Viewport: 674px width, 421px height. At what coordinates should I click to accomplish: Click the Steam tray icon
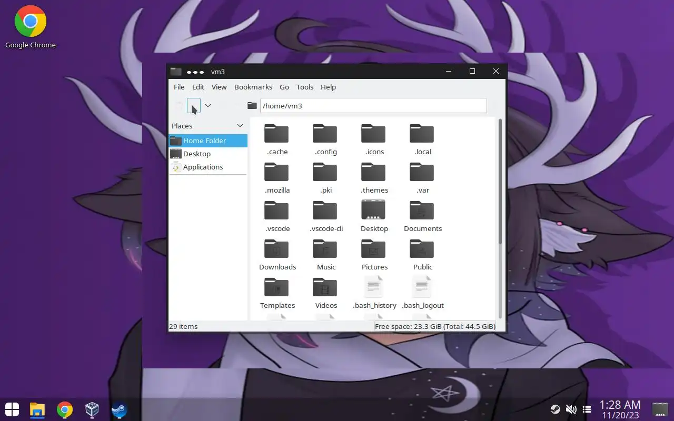point(555,409)
